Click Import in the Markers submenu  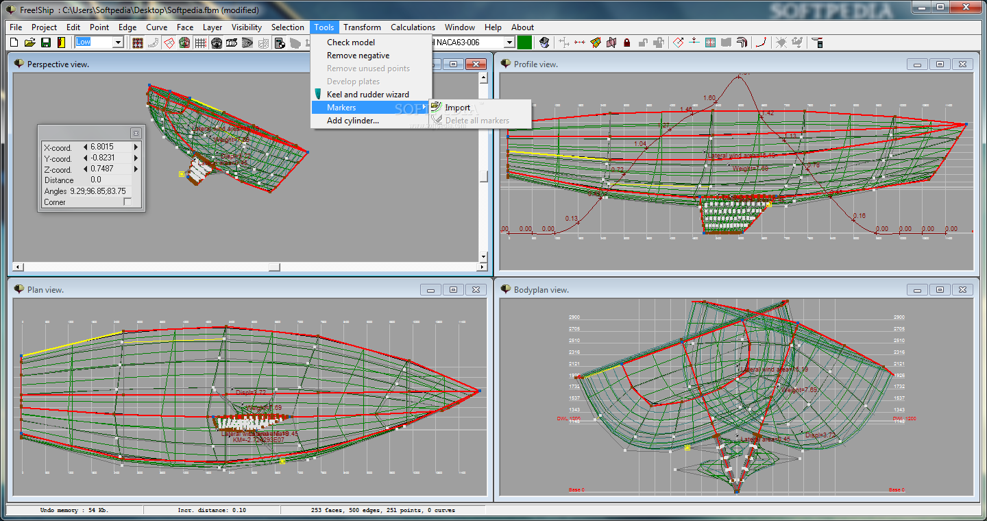coord(457,108)
